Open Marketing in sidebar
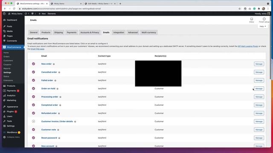The width and height of the screenshot is (273, 153). coord(12,100)
